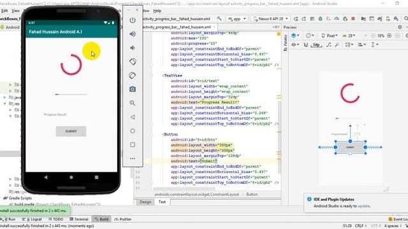
Task: Click the emulator volume up icon
Action: pos(133,34)
